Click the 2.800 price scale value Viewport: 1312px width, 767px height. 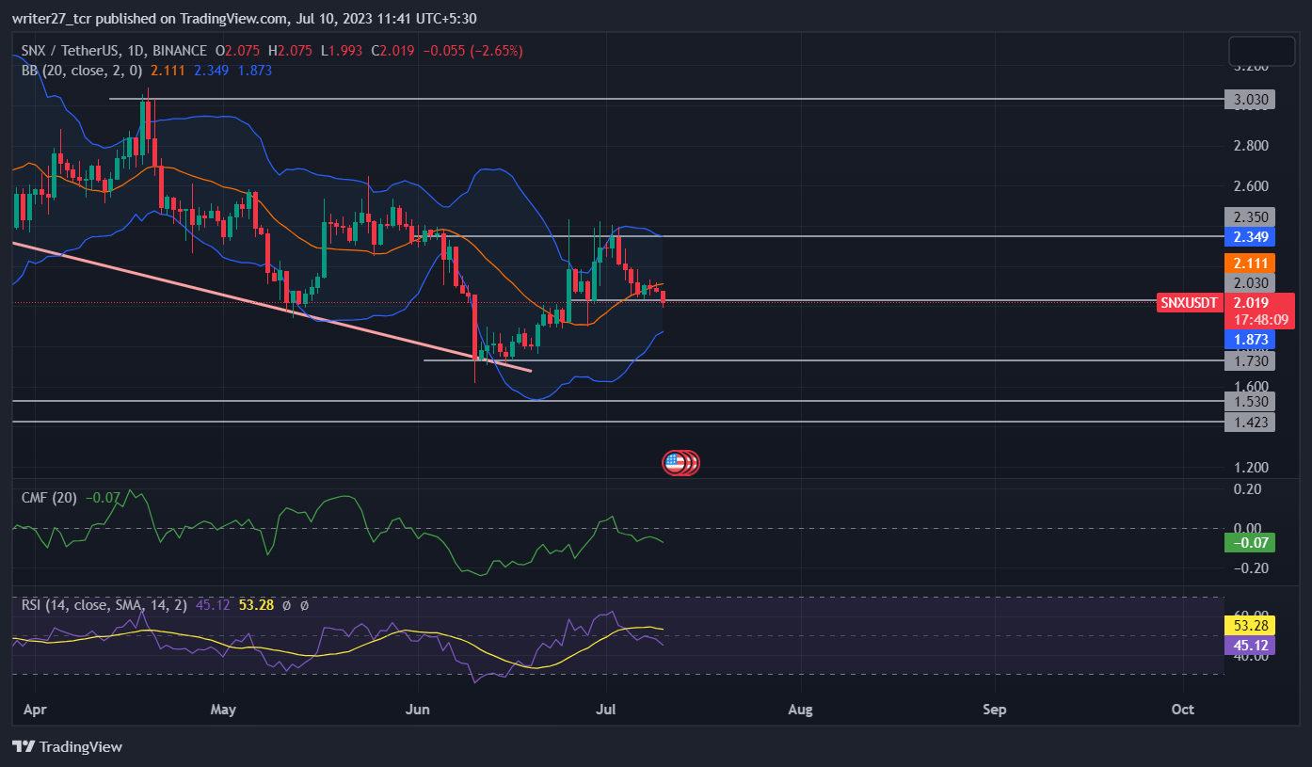click(1250, 146)
